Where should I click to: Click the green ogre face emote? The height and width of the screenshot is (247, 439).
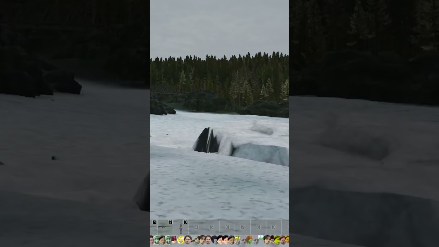click(x=277, y=240)
